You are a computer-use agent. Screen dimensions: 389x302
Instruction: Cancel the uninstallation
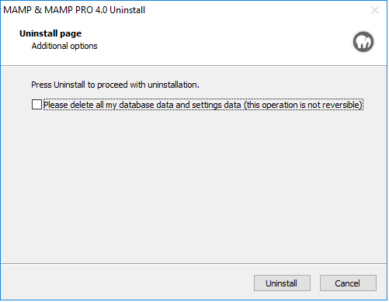point(348,283)
